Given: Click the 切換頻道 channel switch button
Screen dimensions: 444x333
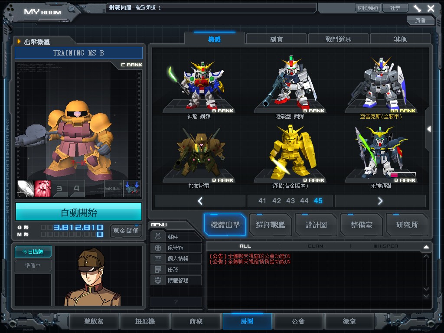Looking at the screenshot, I should 368,8.
